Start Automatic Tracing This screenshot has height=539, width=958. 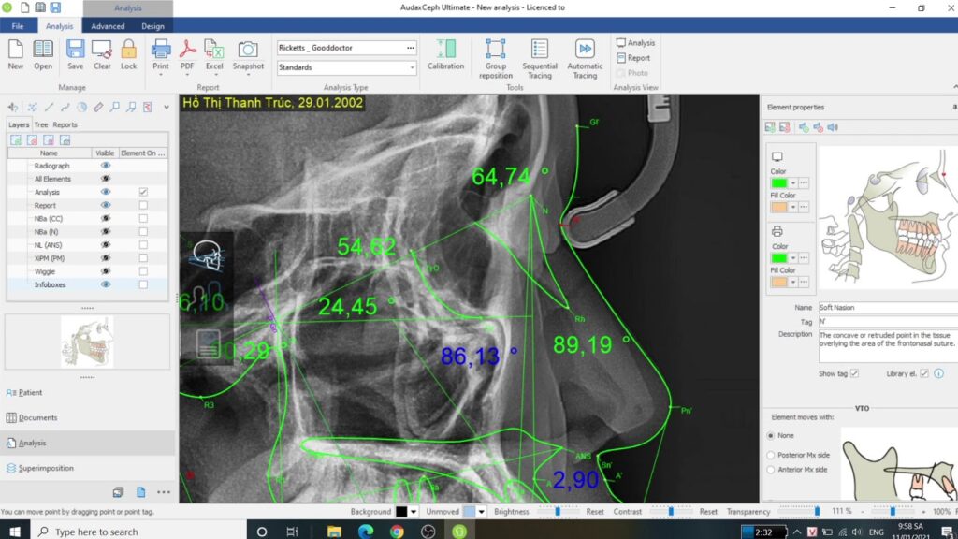point(585,50)
